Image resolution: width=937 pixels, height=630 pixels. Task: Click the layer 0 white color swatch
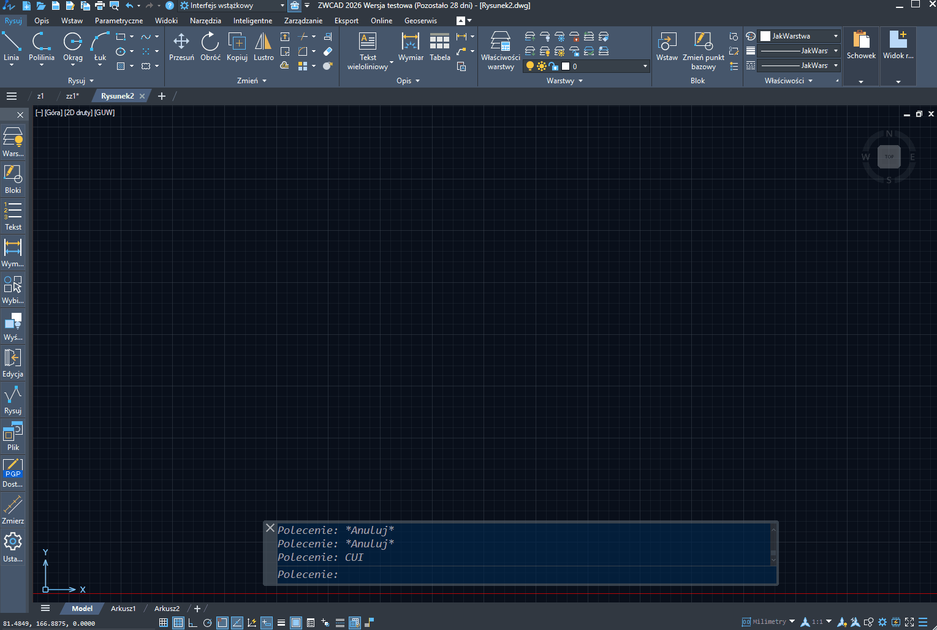pyautogui.click(x=566, y=66)
